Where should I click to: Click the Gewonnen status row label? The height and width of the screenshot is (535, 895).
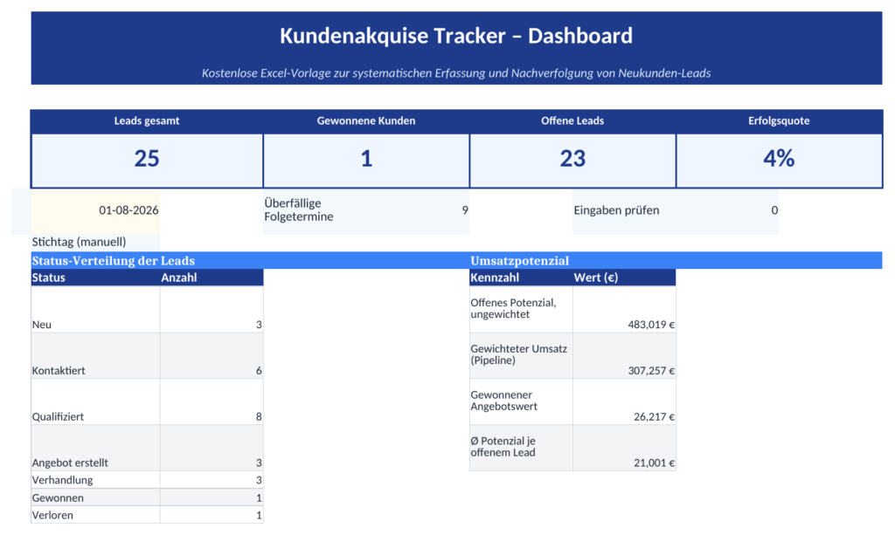(x=58, y=497)
